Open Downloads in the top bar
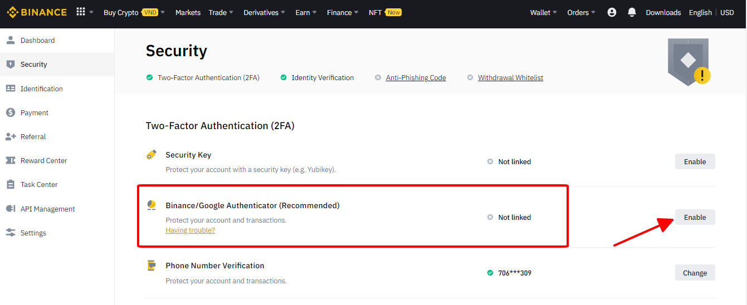 [663, 12]
